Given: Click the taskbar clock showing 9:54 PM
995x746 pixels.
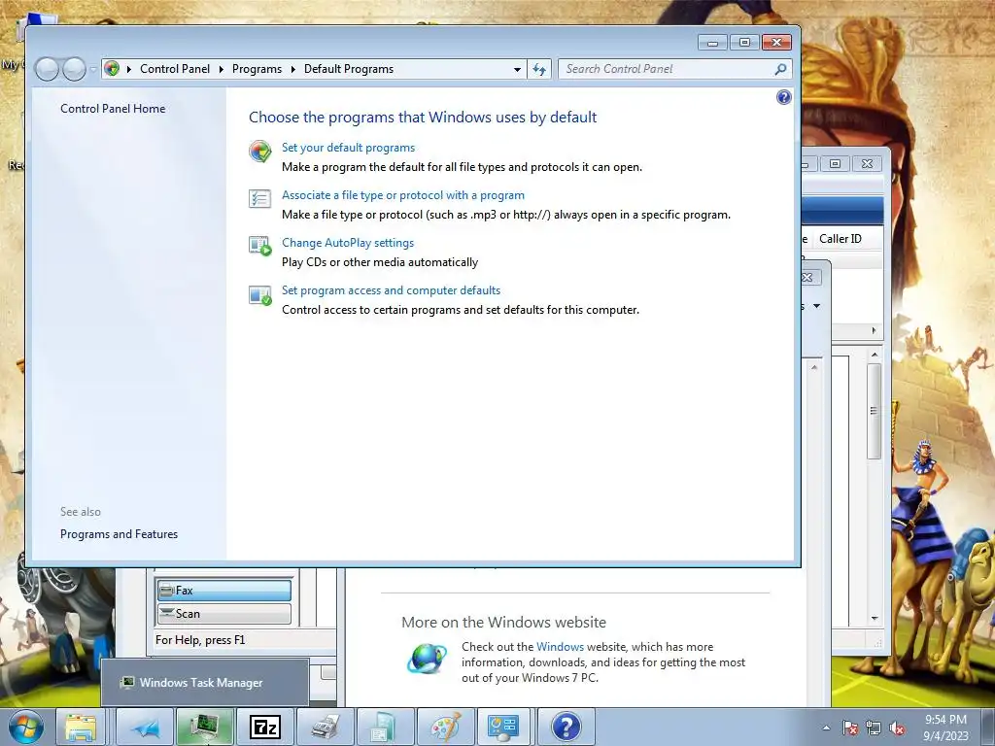Looking at the screenshot, I should coord(945,728).
